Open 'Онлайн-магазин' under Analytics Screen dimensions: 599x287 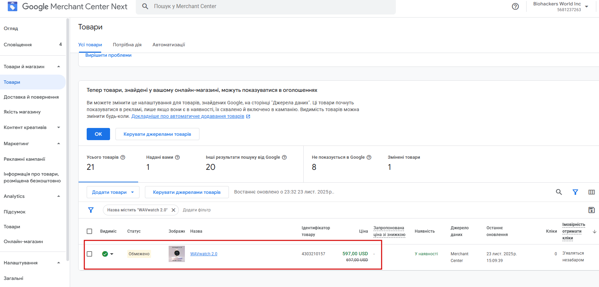coord(23,241)
